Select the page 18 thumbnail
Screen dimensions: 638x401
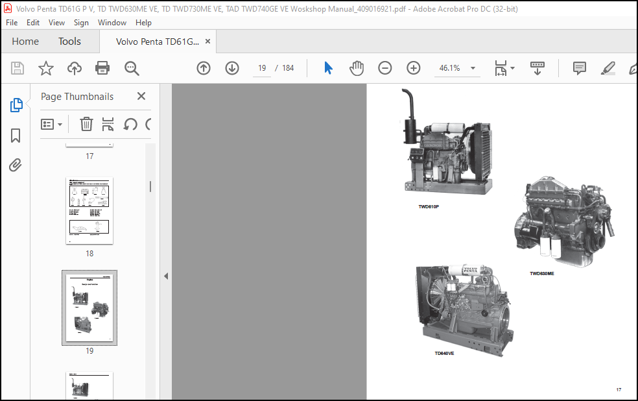click(x=89, y=210)
